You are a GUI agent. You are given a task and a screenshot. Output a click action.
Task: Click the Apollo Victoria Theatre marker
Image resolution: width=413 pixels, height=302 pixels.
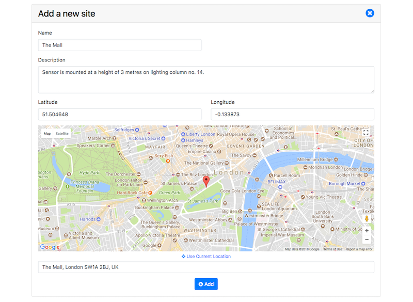click(174, 241)
